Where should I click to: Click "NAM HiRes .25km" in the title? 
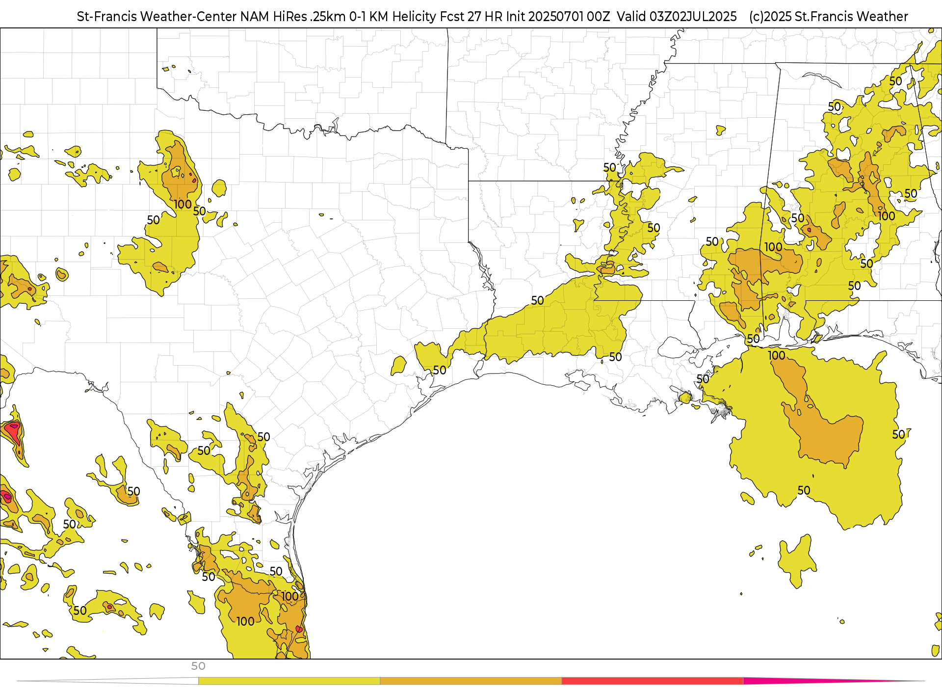click(x=293, y=17)
